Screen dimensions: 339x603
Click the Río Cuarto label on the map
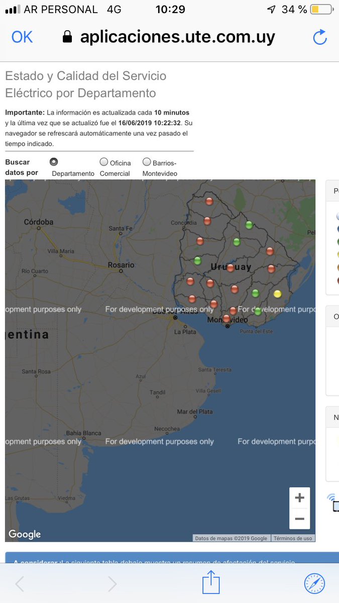tap(35, 271)
